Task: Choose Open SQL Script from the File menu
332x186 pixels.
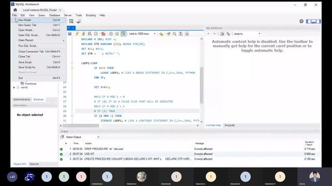Action: (39, 35)
